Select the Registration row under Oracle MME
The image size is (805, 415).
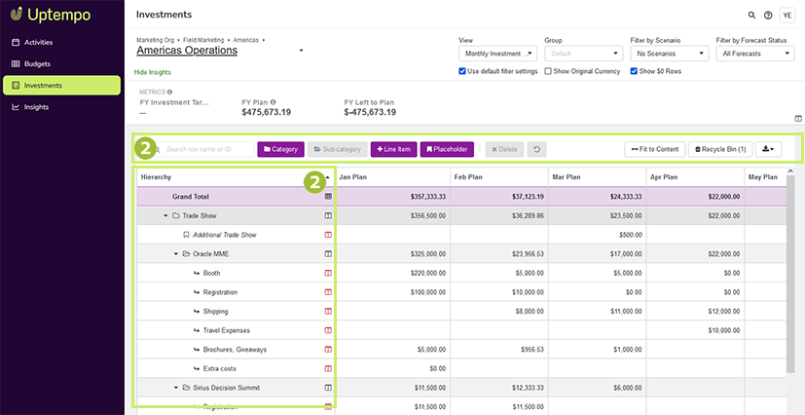coord(461,292)
